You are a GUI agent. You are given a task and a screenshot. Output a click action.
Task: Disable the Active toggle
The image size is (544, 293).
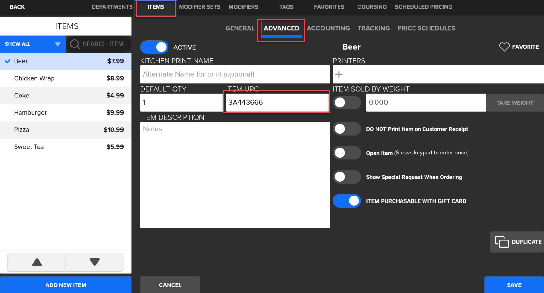tap(154, 47)
